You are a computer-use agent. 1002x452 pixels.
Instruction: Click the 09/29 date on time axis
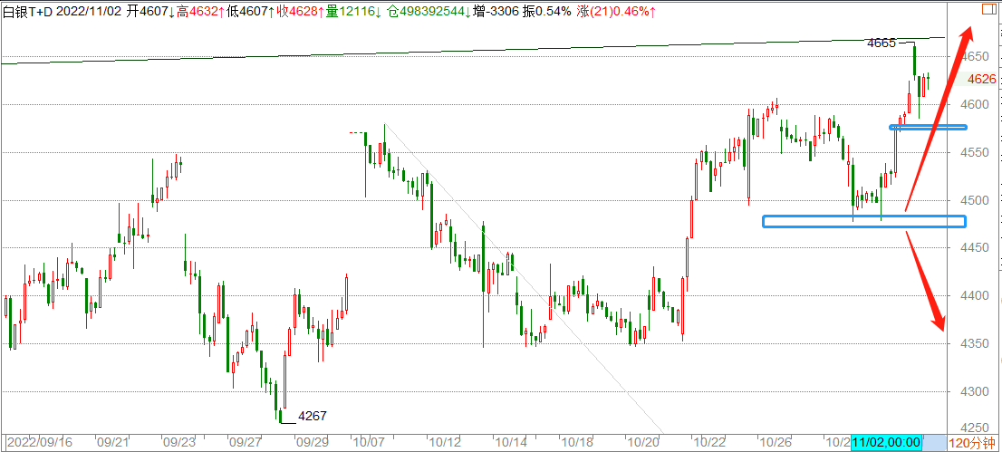[313, 442]
